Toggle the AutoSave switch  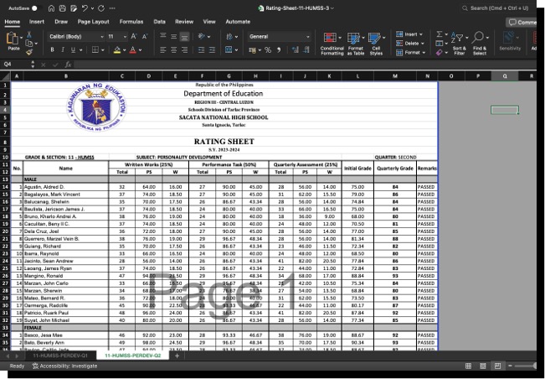pyautogui.click(x=36, y=8)
